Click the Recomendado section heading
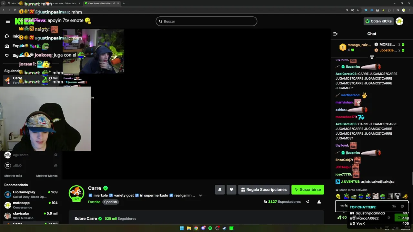Screen dimensions: 413x232 pos(16,185)
